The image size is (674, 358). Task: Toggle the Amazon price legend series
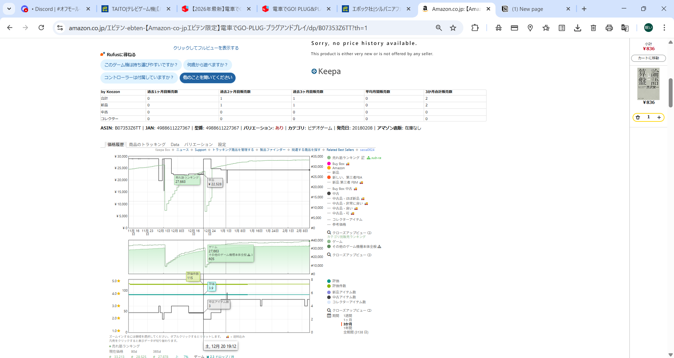[x=336, y=168]
